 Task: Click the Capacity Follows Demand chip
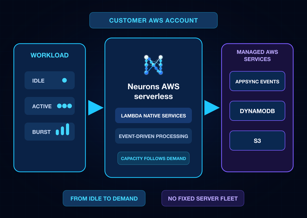pos(153,158)
